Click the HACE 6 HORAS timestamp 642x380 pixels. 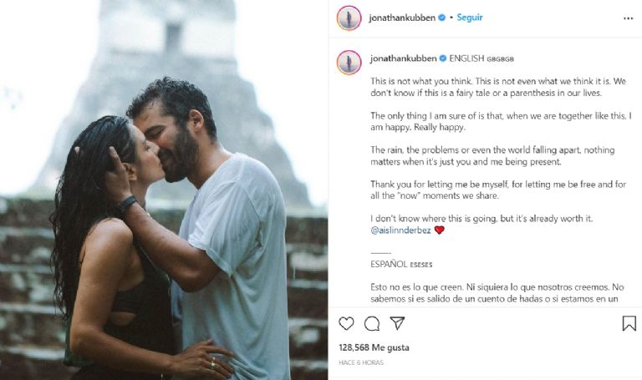pyautogui.click(x=361, y=362)
